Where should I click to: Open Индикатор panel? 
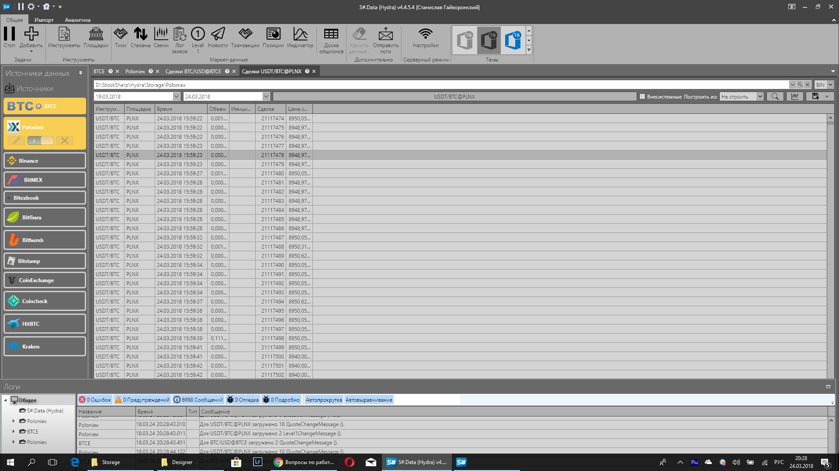tap(300, 38)
